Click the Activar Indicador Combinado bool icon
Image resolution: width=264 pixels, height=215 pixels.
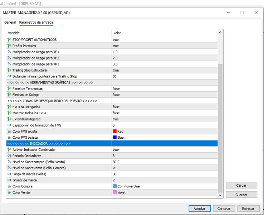(9, 149)
